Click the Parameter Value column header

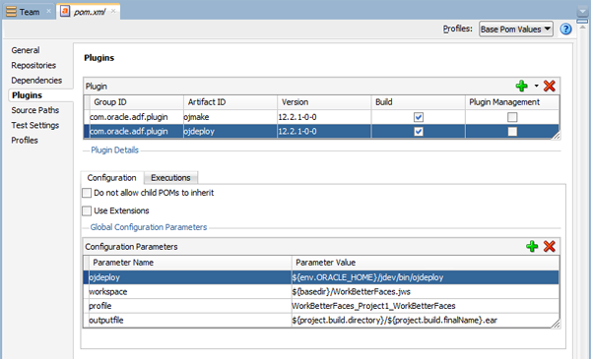click(426, 263)
